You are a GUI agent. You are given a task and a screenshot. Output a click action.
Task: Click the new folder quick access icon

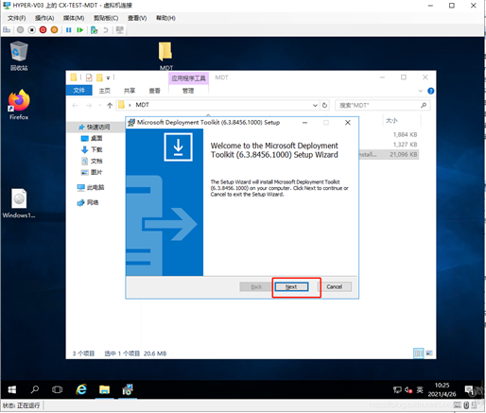pos(99,77)
